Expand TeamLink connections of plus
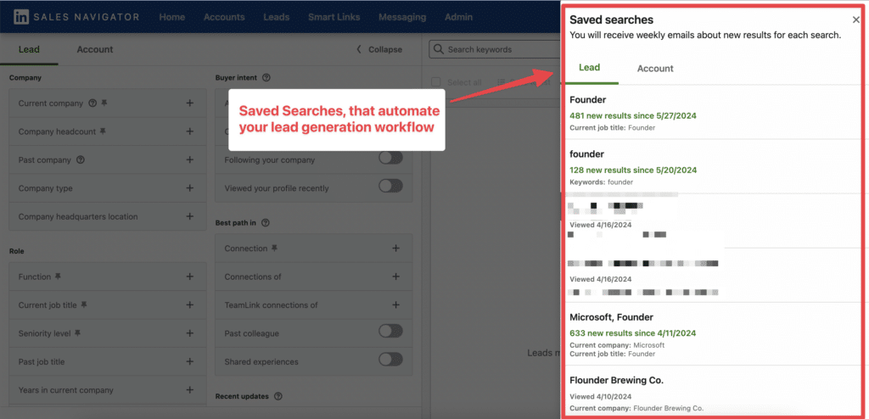 tap(395, 304)
